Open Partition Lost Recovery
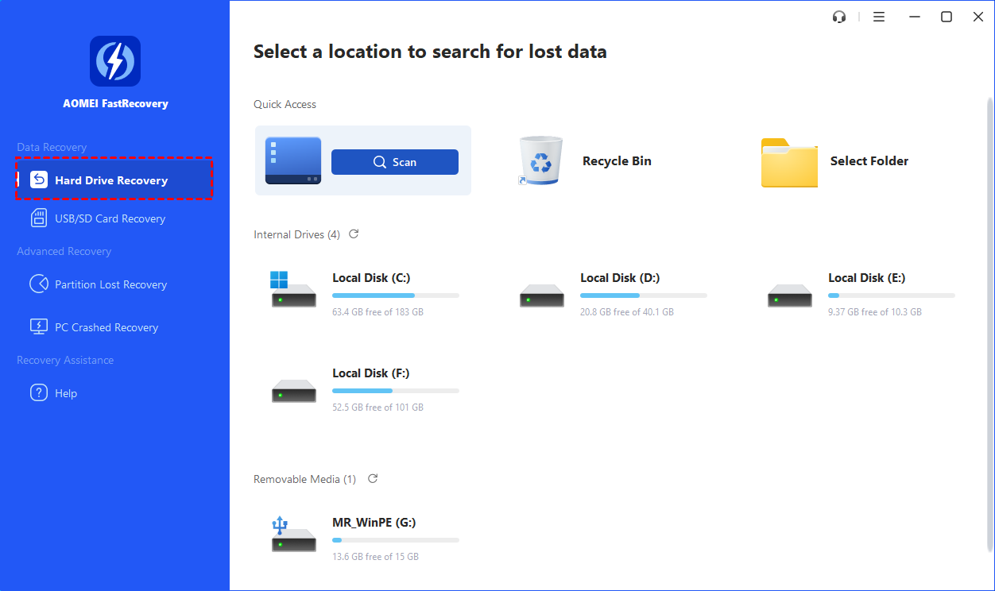 tap(110, 284)
